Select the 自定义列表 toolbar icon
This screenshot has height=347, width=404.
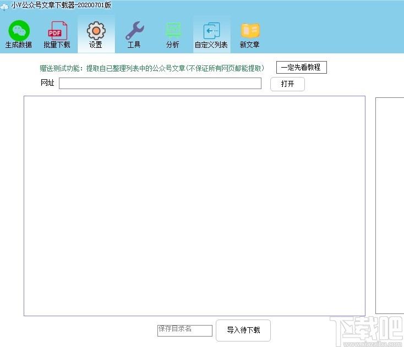211,31
